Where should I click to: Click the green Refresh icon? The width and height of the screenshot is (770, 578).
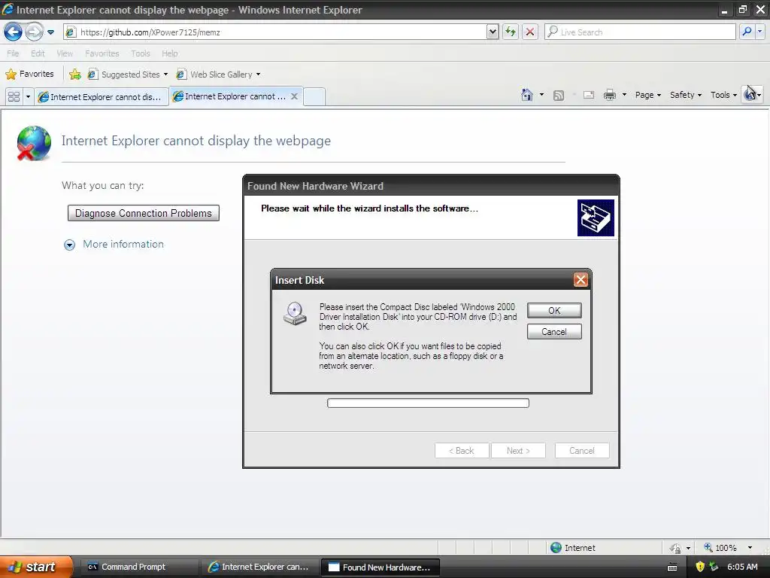(511, 32)
